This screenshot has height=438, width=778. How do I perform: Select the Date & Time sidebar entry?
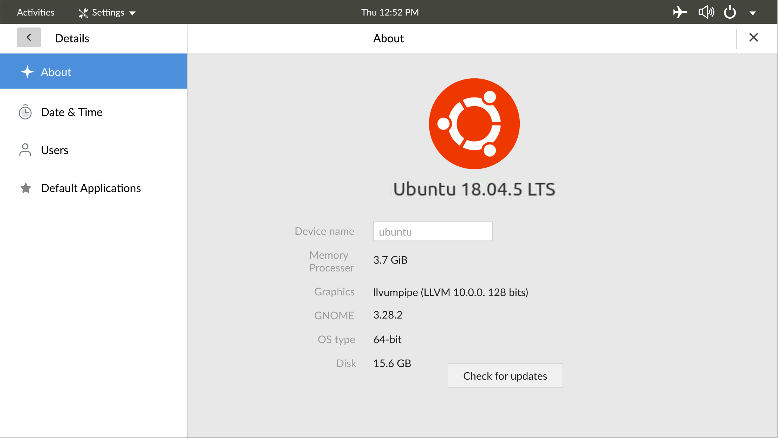click(72, 112)
